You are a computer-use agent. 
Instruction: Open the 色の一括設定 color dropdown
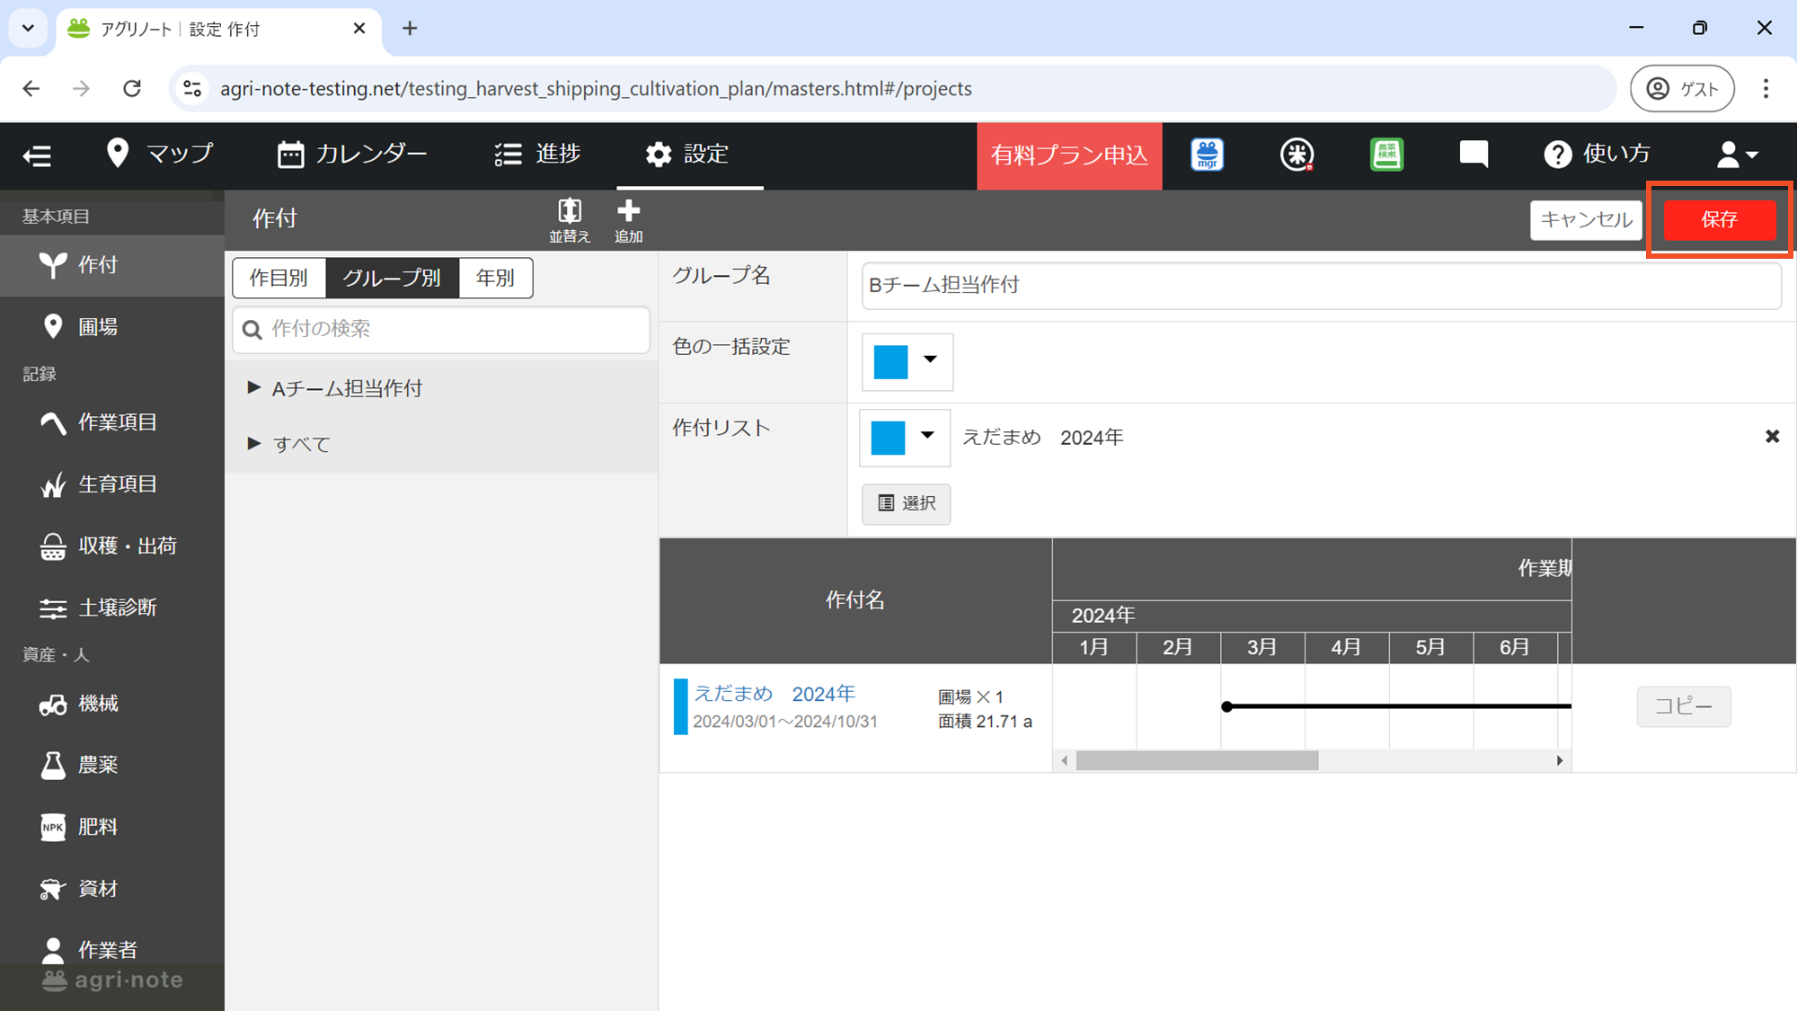907,361
